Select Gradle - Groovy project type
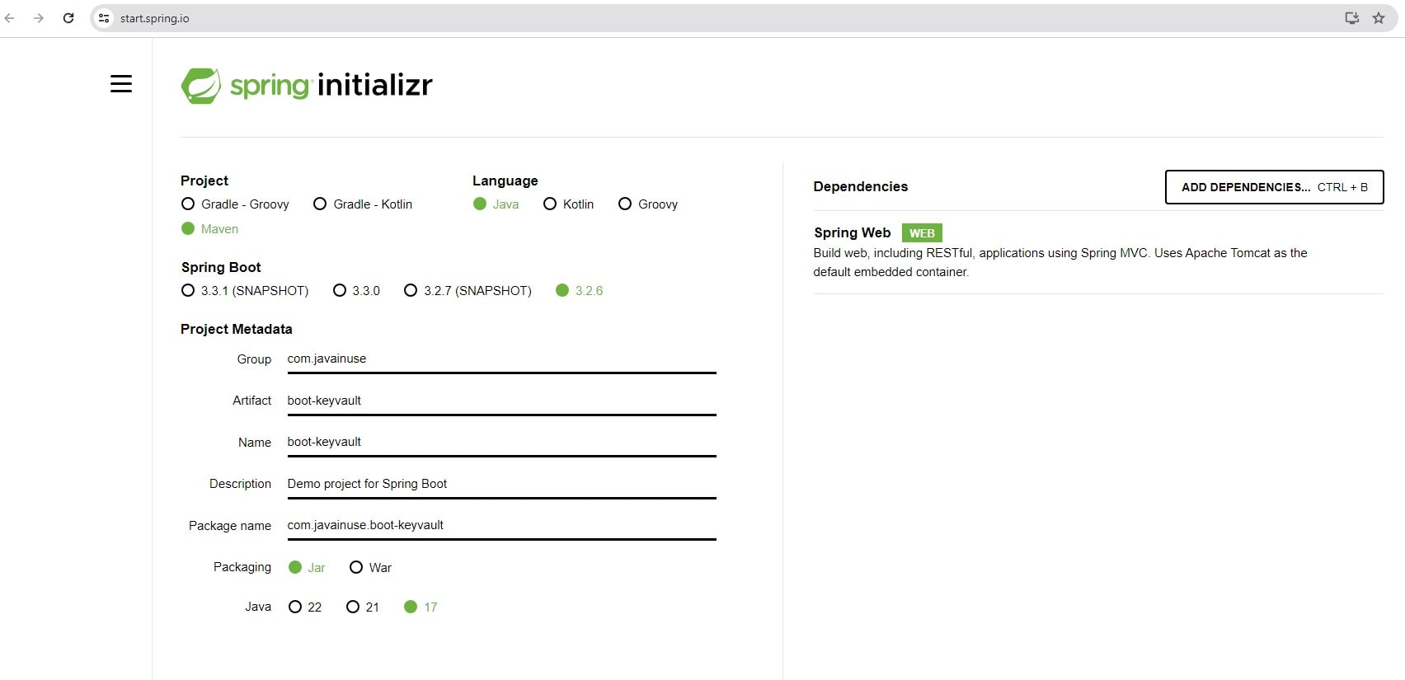The height and width of the screenshot is (680, 1405). [235, 204]
